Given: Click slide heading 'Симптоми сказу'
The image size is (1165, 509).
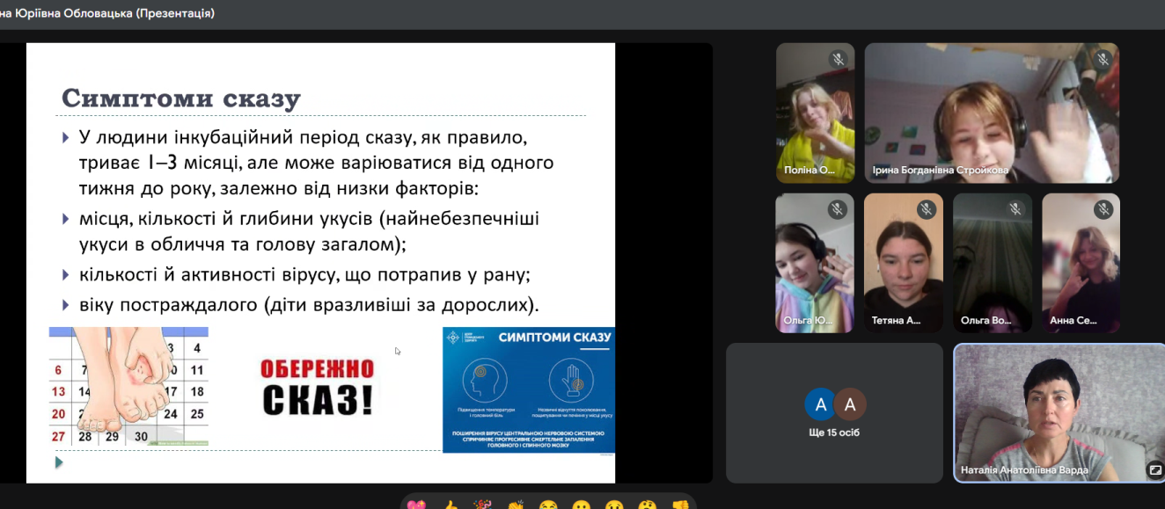Looking at the screenshot, I should coord(181,98).
